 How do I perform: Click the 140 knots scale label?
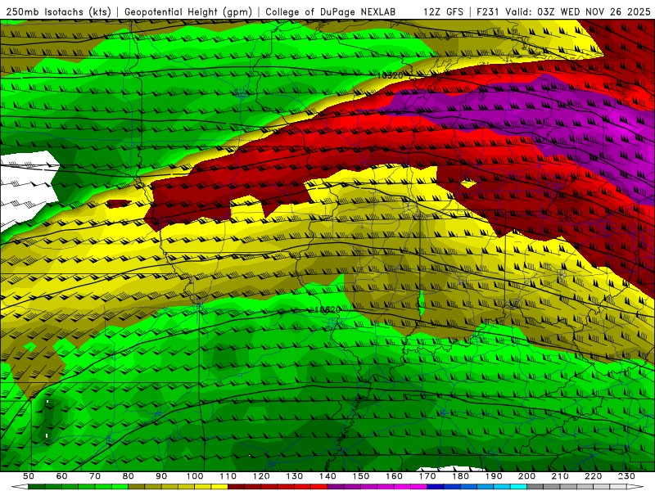(327, 476)
